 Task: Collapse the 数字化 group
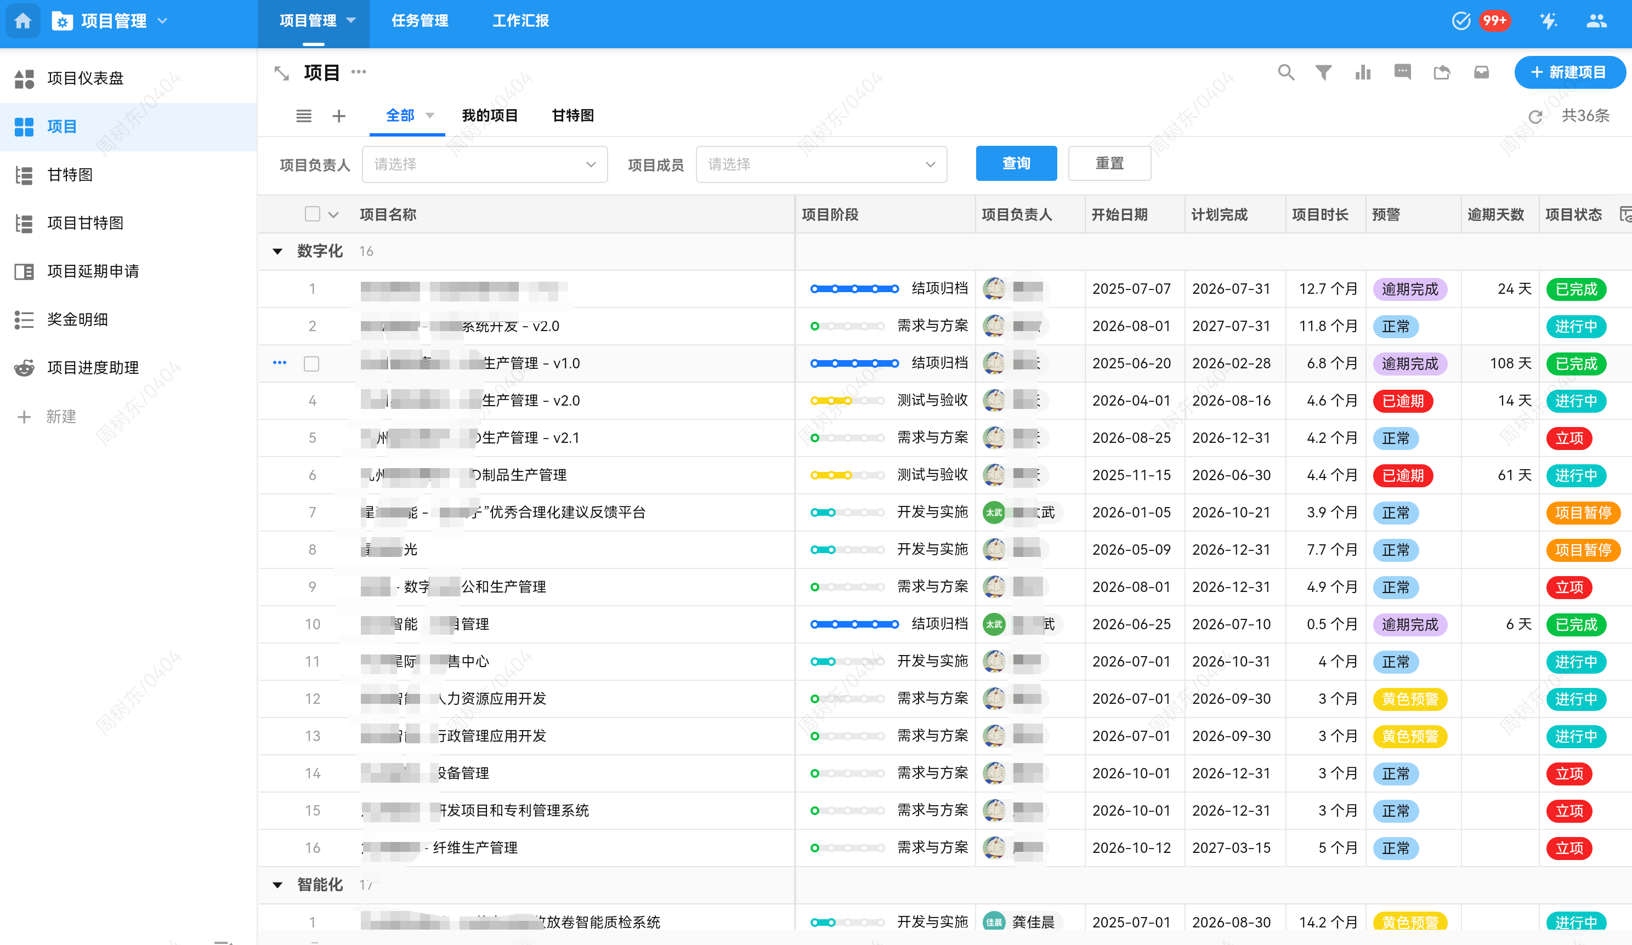[x=278, y=251]
